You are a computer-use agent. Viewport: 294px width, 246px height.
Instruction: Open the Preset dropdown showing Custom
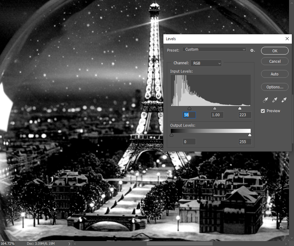point(214,49)
